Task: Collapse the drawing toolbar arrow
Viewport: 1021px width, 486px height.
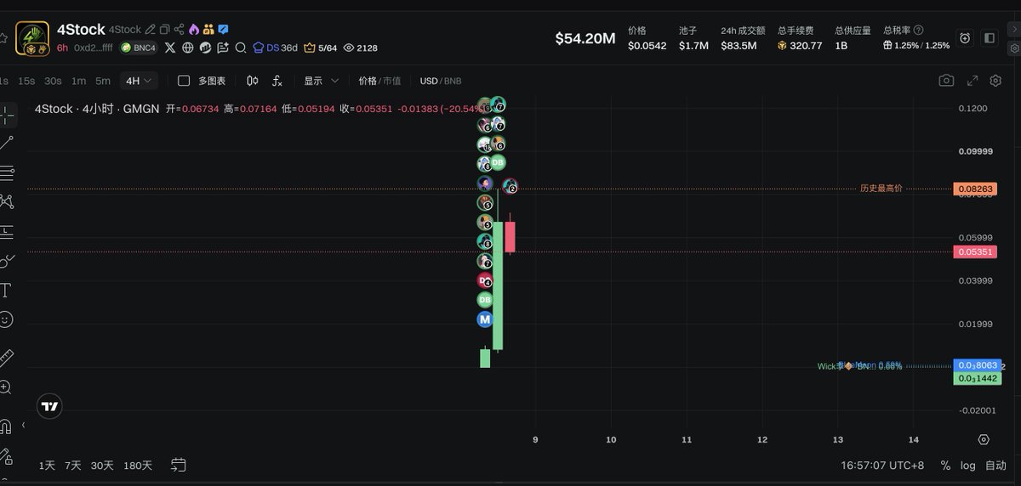Action: [23, 425]
